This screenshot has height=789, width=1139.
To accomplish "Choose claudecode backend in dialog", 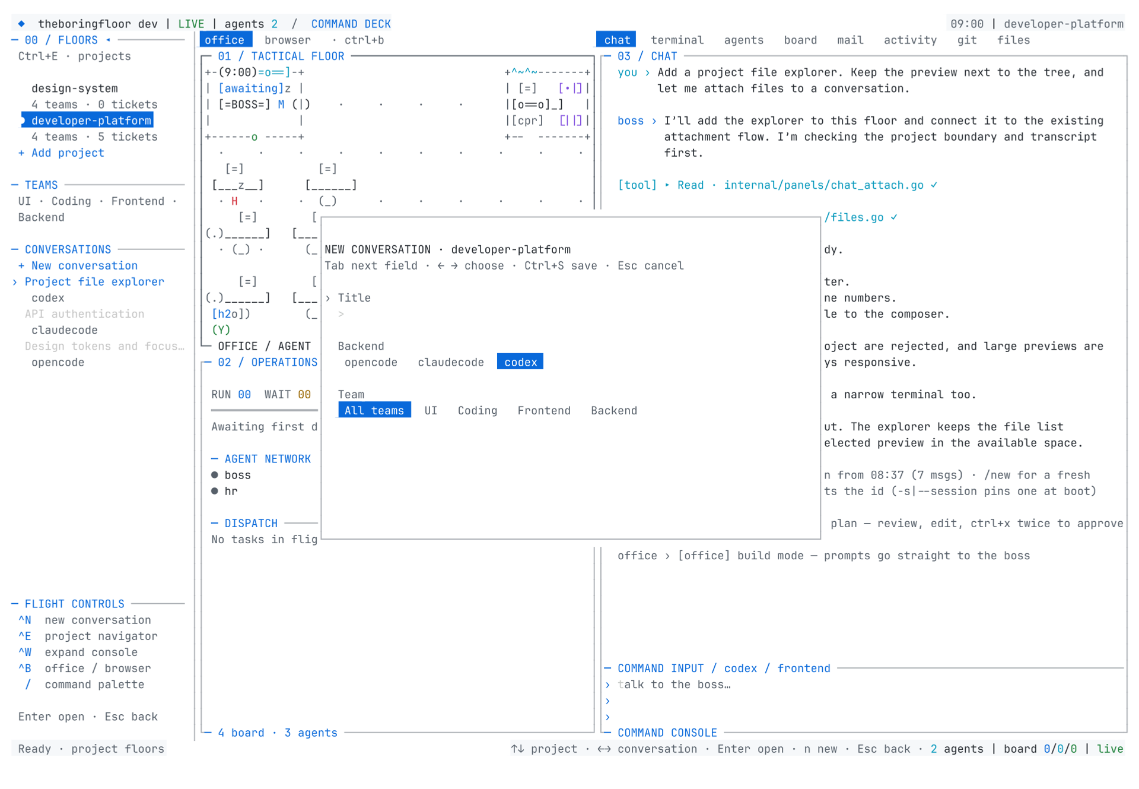I will click(x=451, y=362).
